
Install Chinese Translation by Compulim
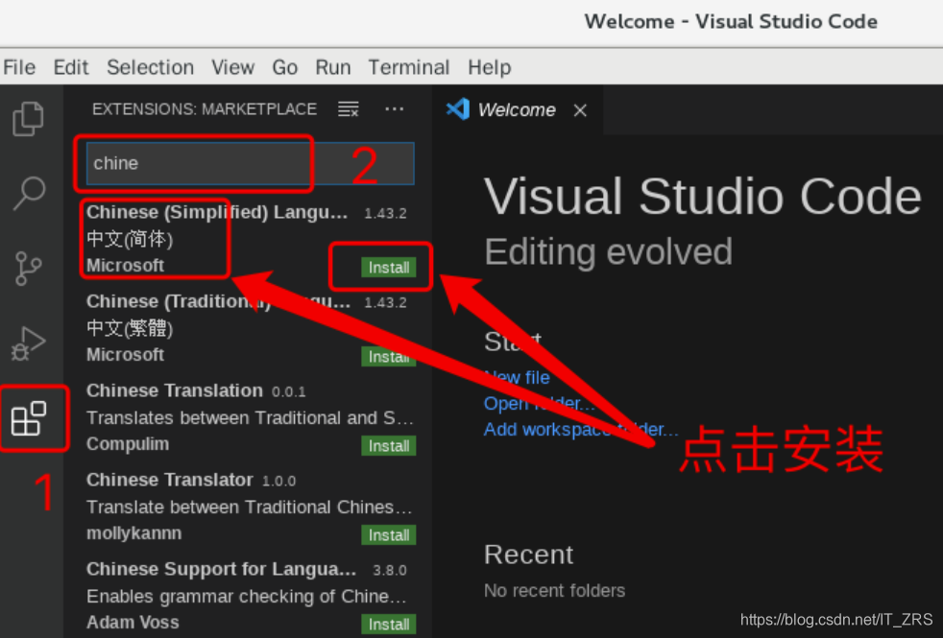389,446
